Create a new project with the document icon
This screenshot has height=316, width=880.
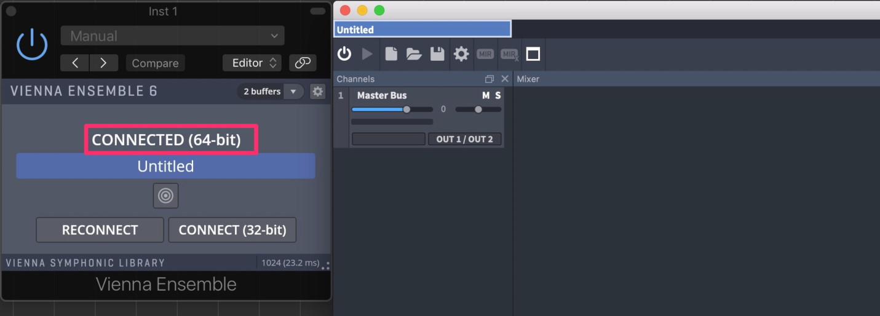pyautogui.click(x=391, y=54)
